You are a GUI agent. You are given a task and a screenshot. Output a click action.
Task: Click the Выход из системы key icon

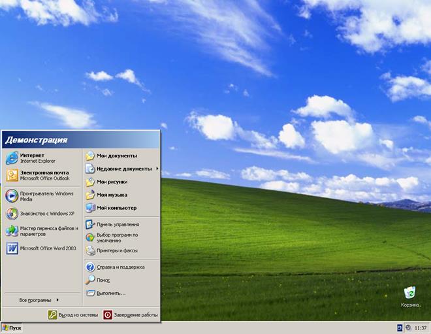coord(52,315)
